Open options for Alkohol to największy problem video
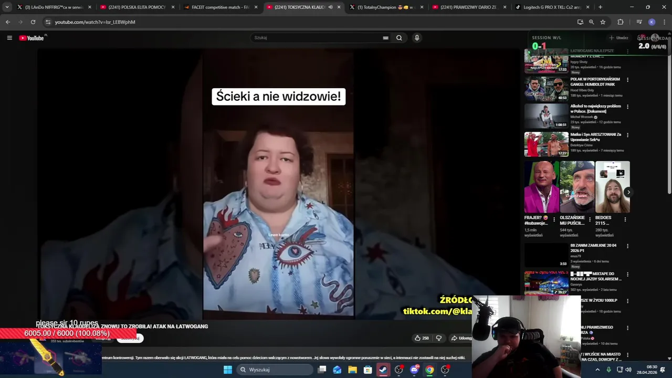Screen dimensions: 672x378 coord(627,107)
